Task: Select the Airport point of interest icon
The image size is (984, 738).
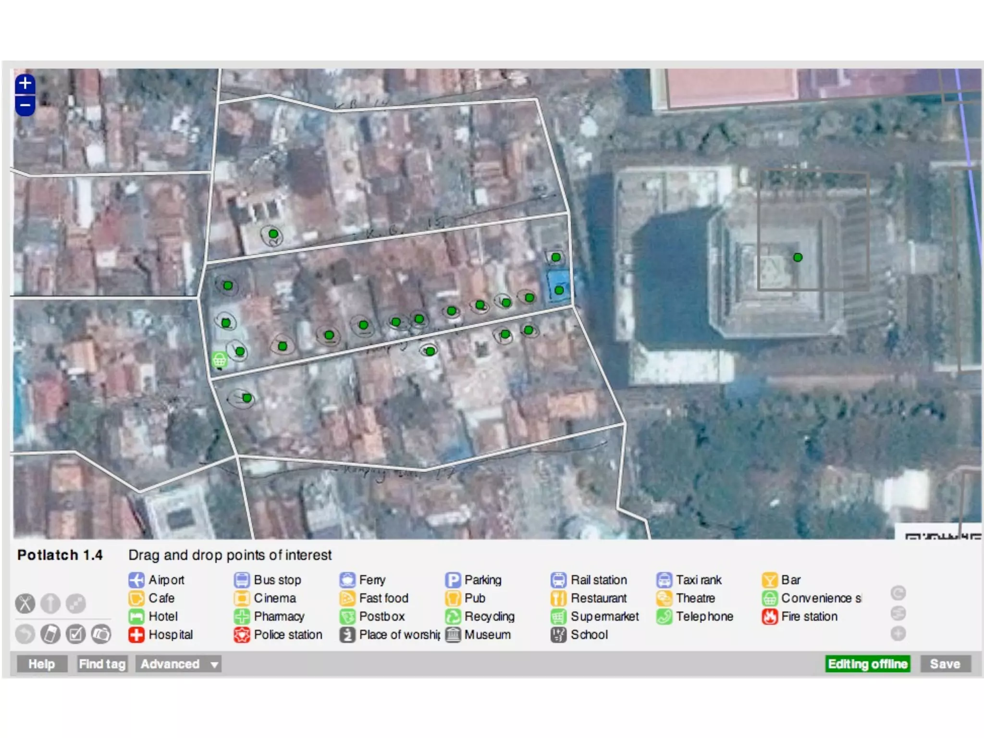Action: [136, 580]
